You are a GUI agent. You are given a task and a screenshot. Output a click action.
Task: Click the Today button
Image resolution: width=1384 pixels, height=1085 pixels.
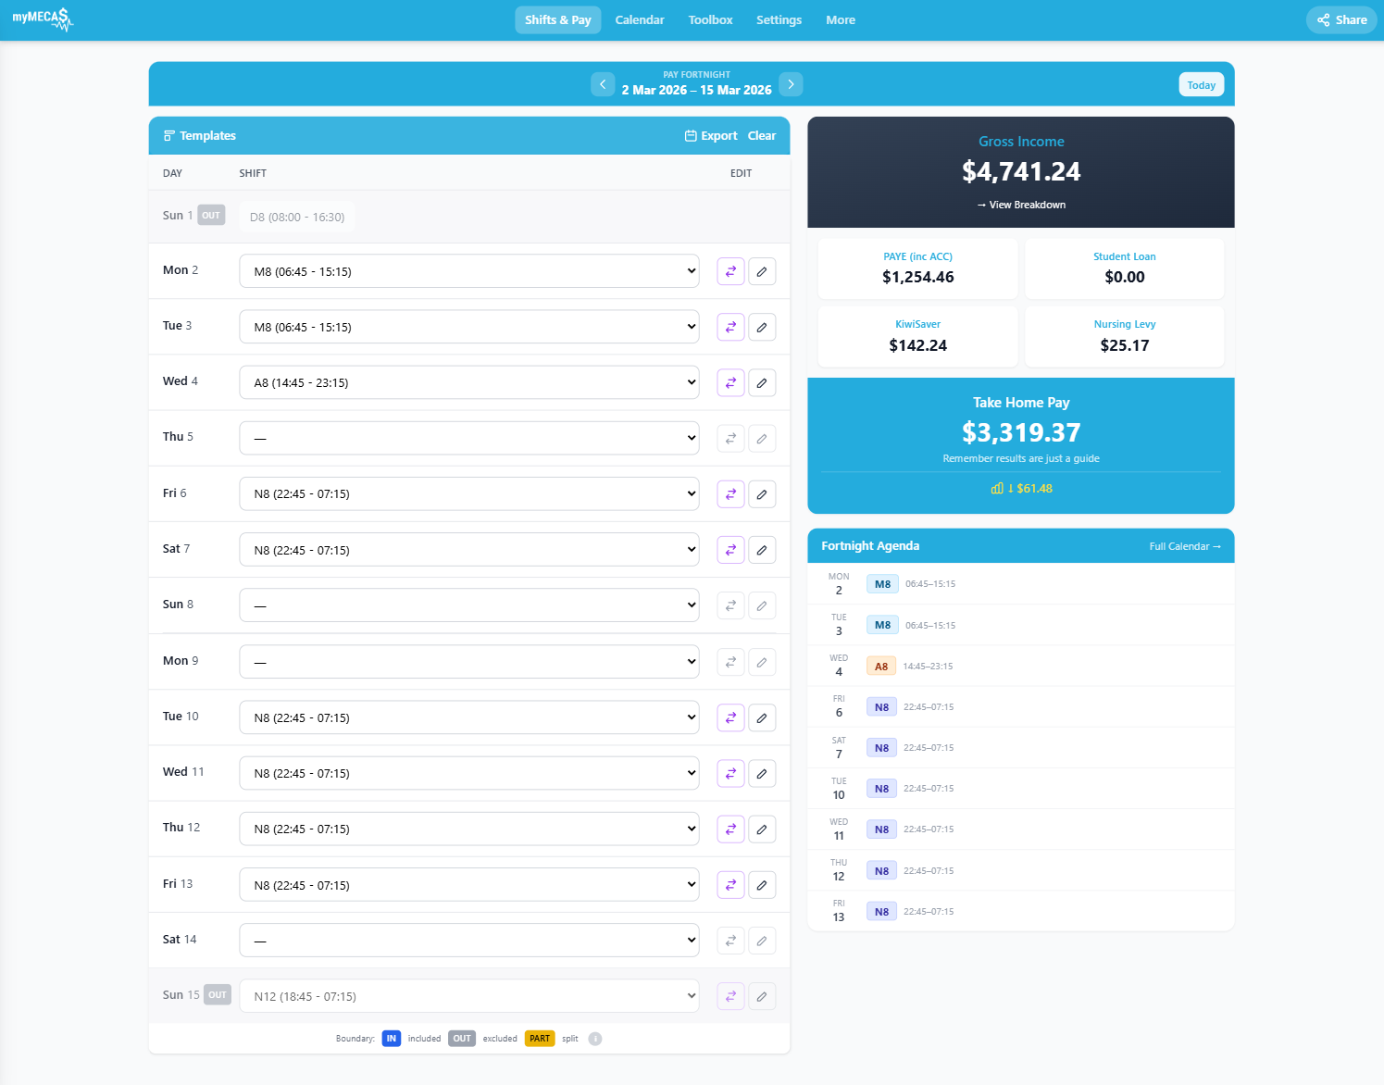tap(1201, 84)
